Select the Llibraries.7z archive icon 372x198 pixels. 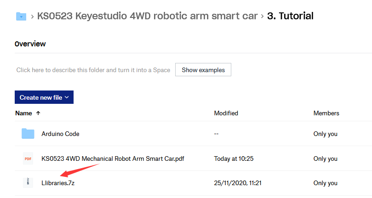point(28,183)
